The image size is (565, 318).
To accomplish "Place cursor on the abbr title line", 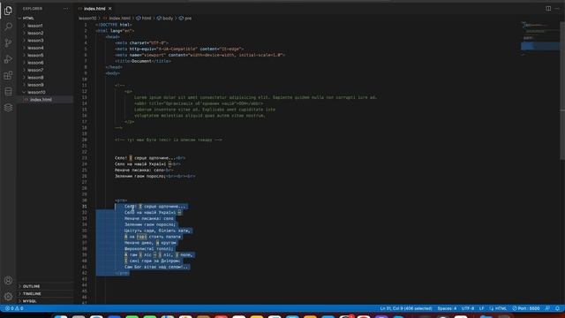I will coord(199,103).
